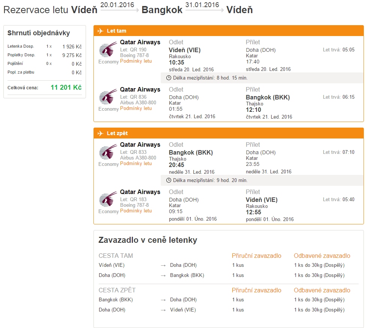
Task: Click the Popl. za platbu row label
Action: click(x=21, y=72)
